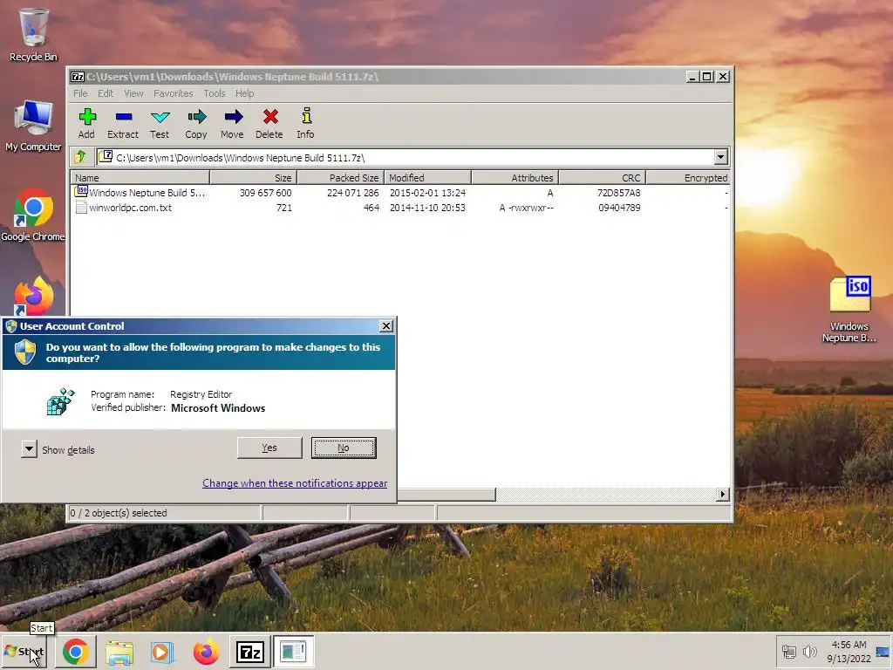Click the Start button
This screenshot has height=670, width=893.
(24, 651)
